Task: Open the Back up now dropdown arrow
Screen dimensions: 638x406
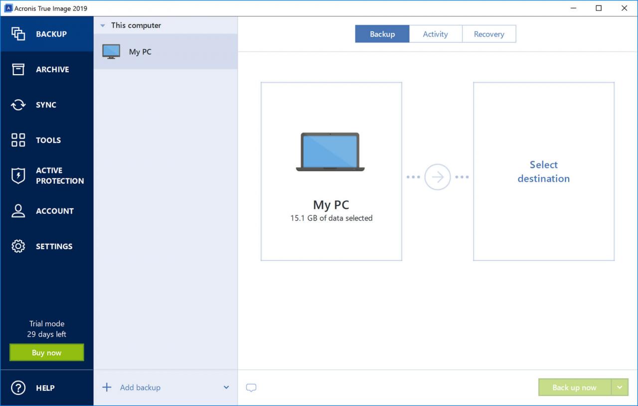Action: click(620, 387)
